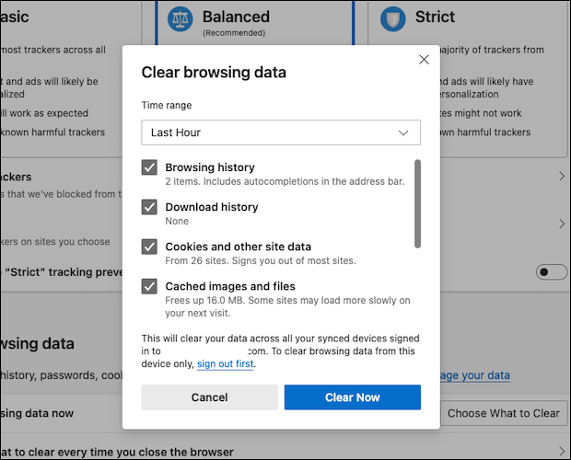Screen dimensions: 571x460
Task: Select the Balanced tracking prevention card
Action: click(255, 23)
